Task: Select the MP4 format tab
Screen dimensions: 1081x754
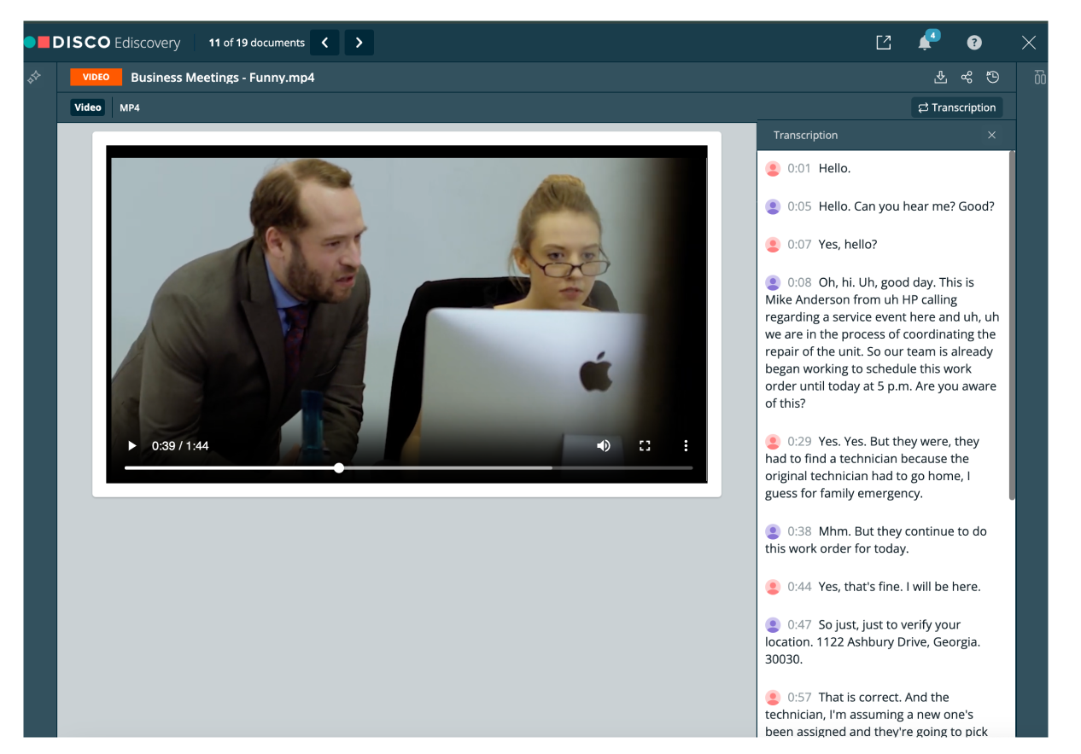Action: click(130, 107)
